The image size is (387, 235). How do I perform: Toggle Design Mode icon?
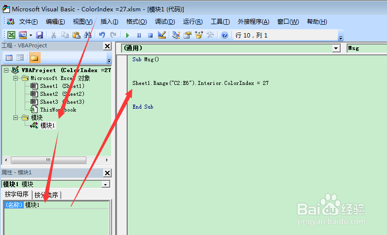click(162, 35)
